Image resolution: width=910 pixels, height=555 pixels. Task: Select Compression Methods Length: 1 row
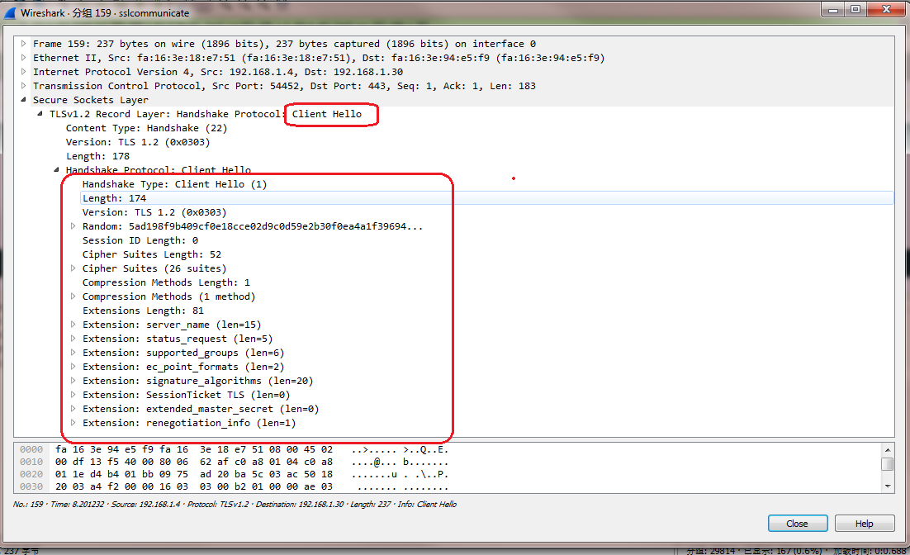click(166, 282)
